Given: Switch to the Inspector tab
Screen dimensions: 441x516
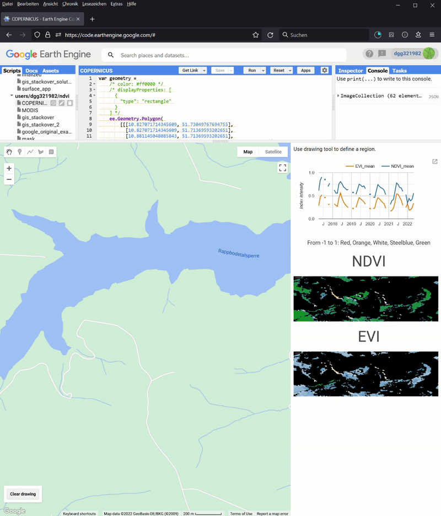Looking at the screenshot, I should tap(351, 71).
